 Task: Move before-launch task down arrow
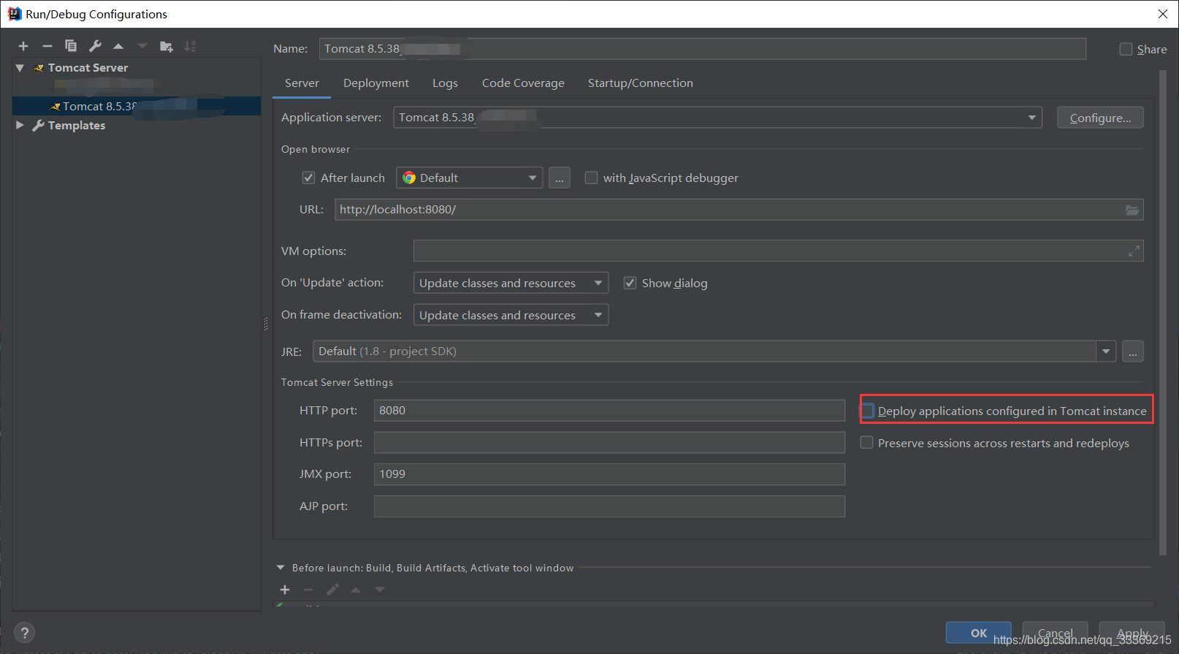pos(380,590)
